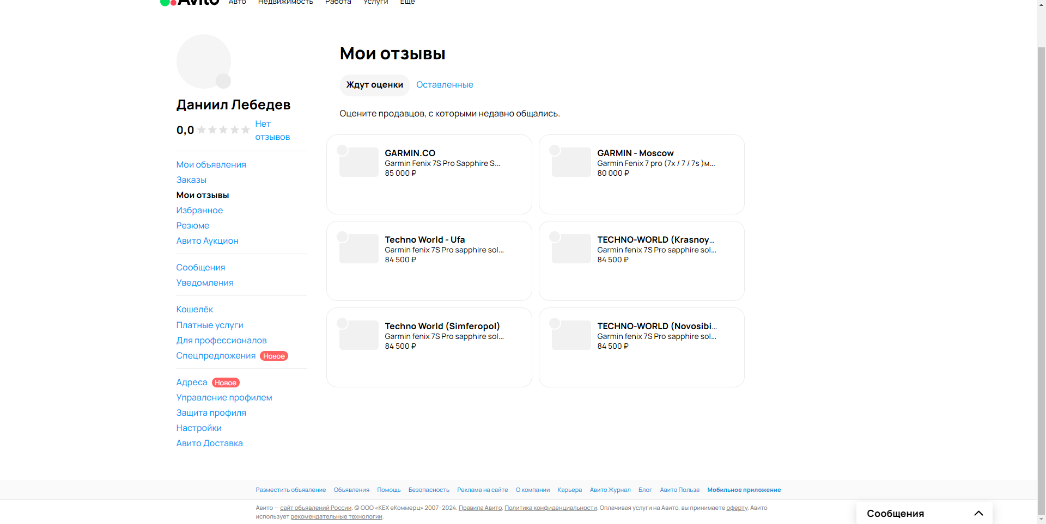Viewport: 1046px width, 524px height.
Task: Open the оферту link in footer
Action: point(737,508)
